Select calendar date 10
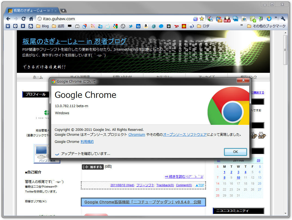This screenshot has width=292, height=220. (x=238, y=178)
